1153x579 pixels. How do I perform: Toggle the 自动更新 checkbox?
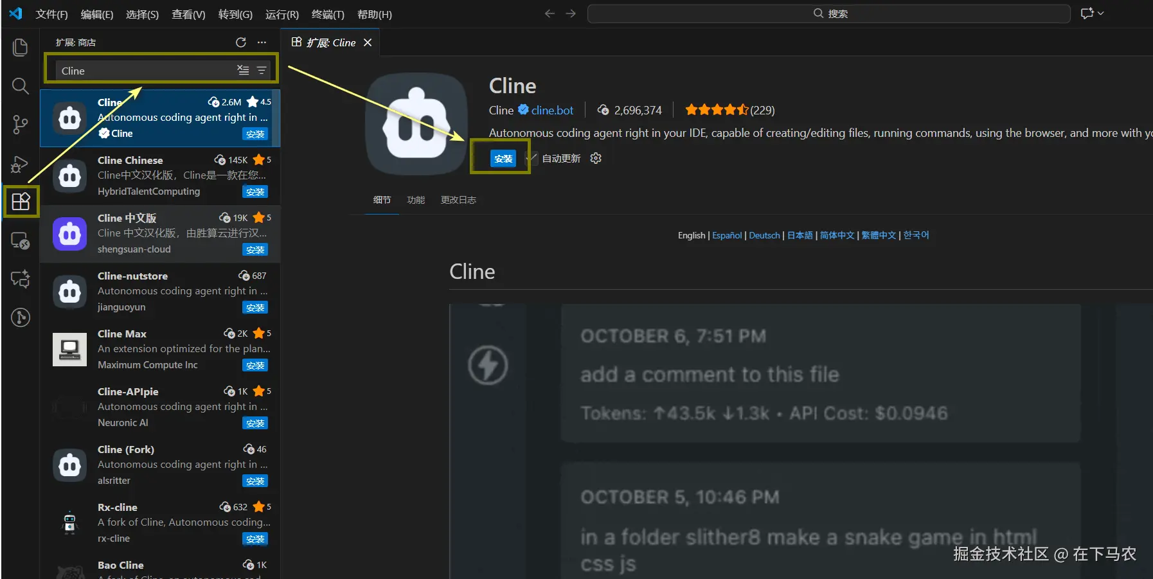[x=531, y=158]
